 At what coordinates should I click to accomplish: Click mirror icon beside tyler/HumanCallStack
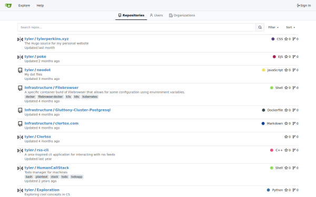pos(20,168)
